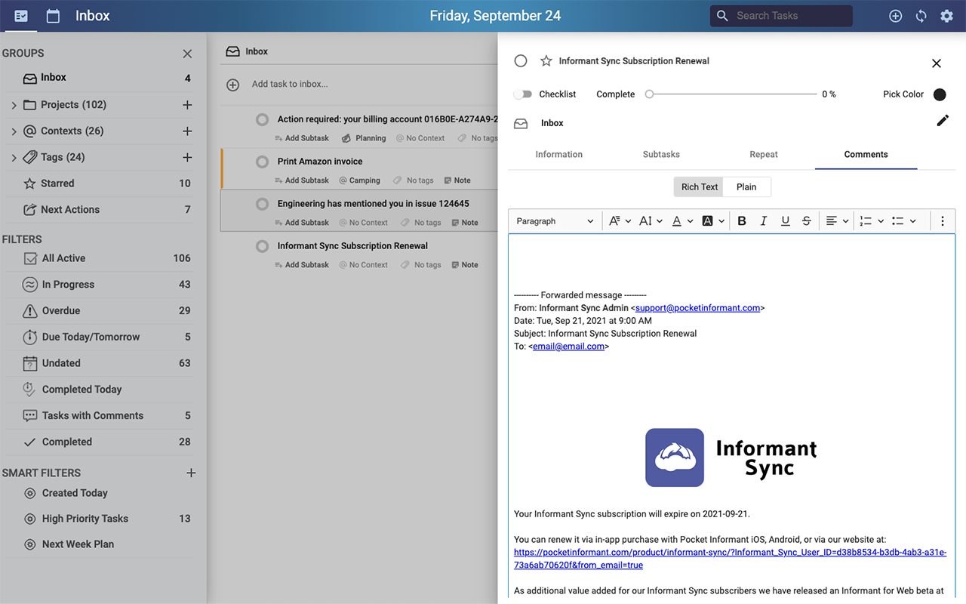
Task: Click the sync refresh icon in header
Action: 921,16
